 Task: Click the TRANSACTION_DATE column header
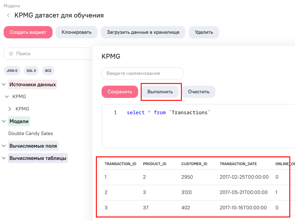coord(238,164)
